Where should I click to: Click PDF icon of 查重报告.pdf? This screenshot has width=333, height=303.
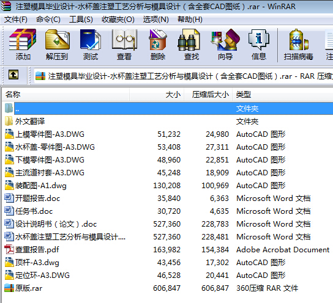tap(9, 249)
